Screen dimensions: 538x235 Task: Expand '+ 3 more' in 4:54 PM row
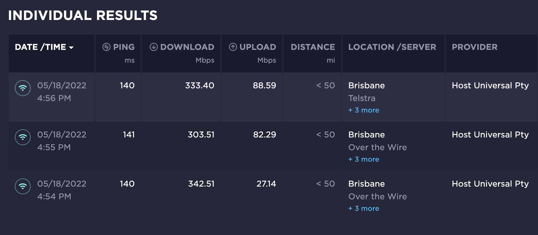tap(364, 208)
